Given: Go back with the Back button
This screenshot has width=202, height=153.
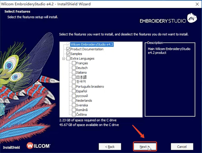Looking at the screenshot, I should pyautogui.click(x=110, y=146).
